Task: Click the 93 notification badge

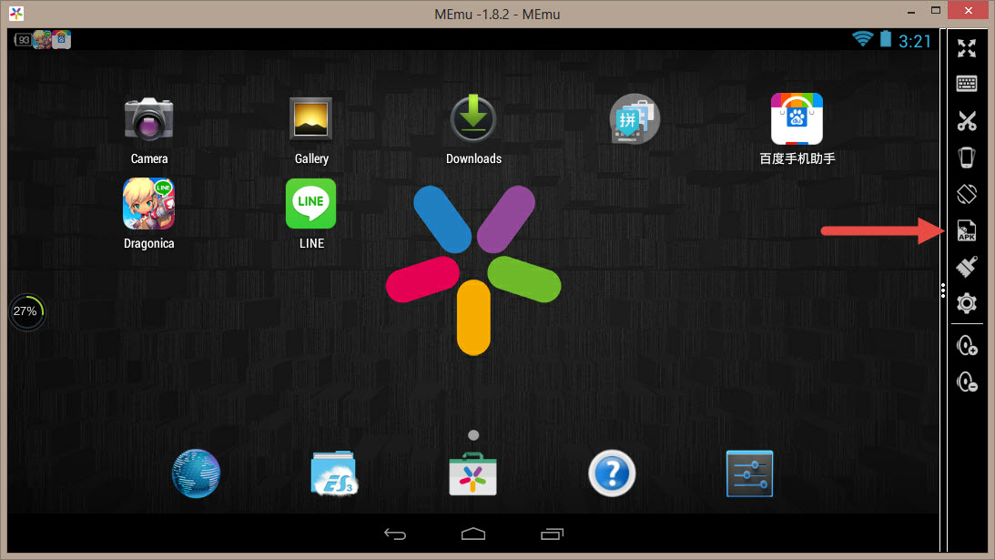Action: point(24,40)
